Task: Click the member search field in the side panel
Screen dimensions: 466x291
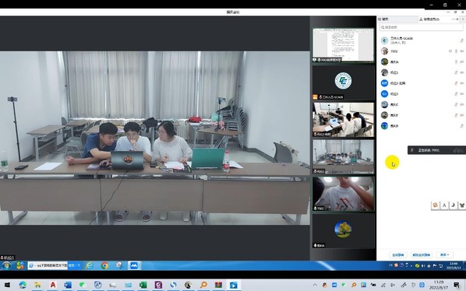Action: coord(421,27)
